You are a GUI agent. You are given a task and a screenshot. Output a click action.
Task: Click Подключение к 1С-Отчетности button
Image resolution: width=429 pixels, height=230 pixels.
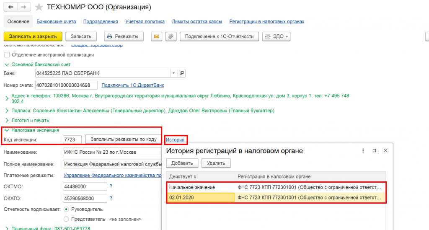[x=220, y=36]
